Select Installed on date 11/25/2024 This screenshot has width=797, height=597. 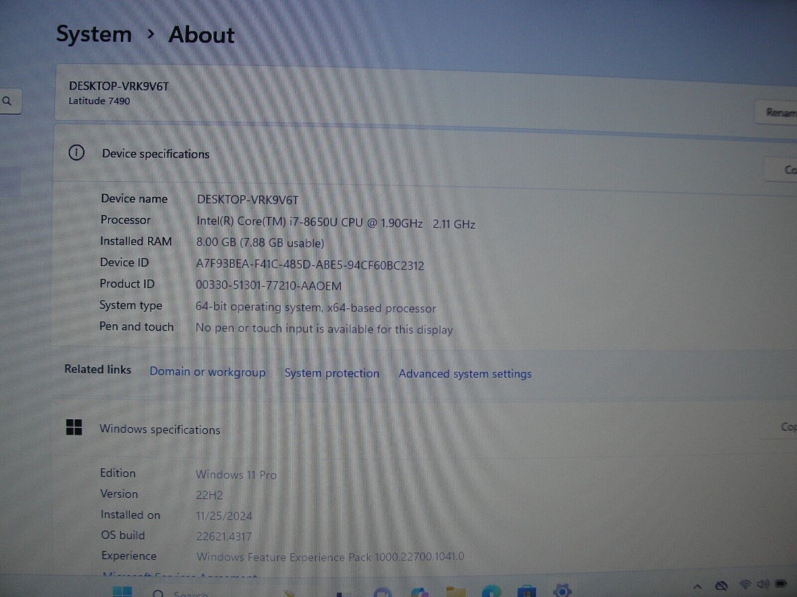click(224, 516)
